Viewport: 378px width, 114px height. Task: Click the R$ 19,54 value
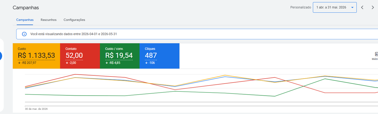coord(119,55)
